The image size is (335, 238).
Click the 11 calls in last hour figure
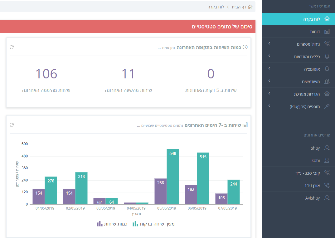click(128, 74)
